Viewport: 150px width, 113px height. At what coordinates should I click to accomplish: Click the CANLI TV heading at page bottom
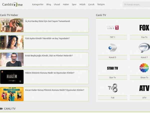10,109
